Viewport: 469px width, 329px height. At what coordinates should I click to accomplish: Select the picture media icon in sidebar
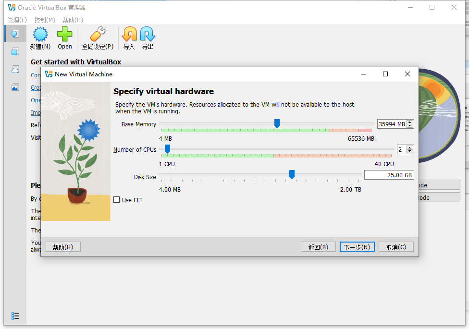(15, 87)
